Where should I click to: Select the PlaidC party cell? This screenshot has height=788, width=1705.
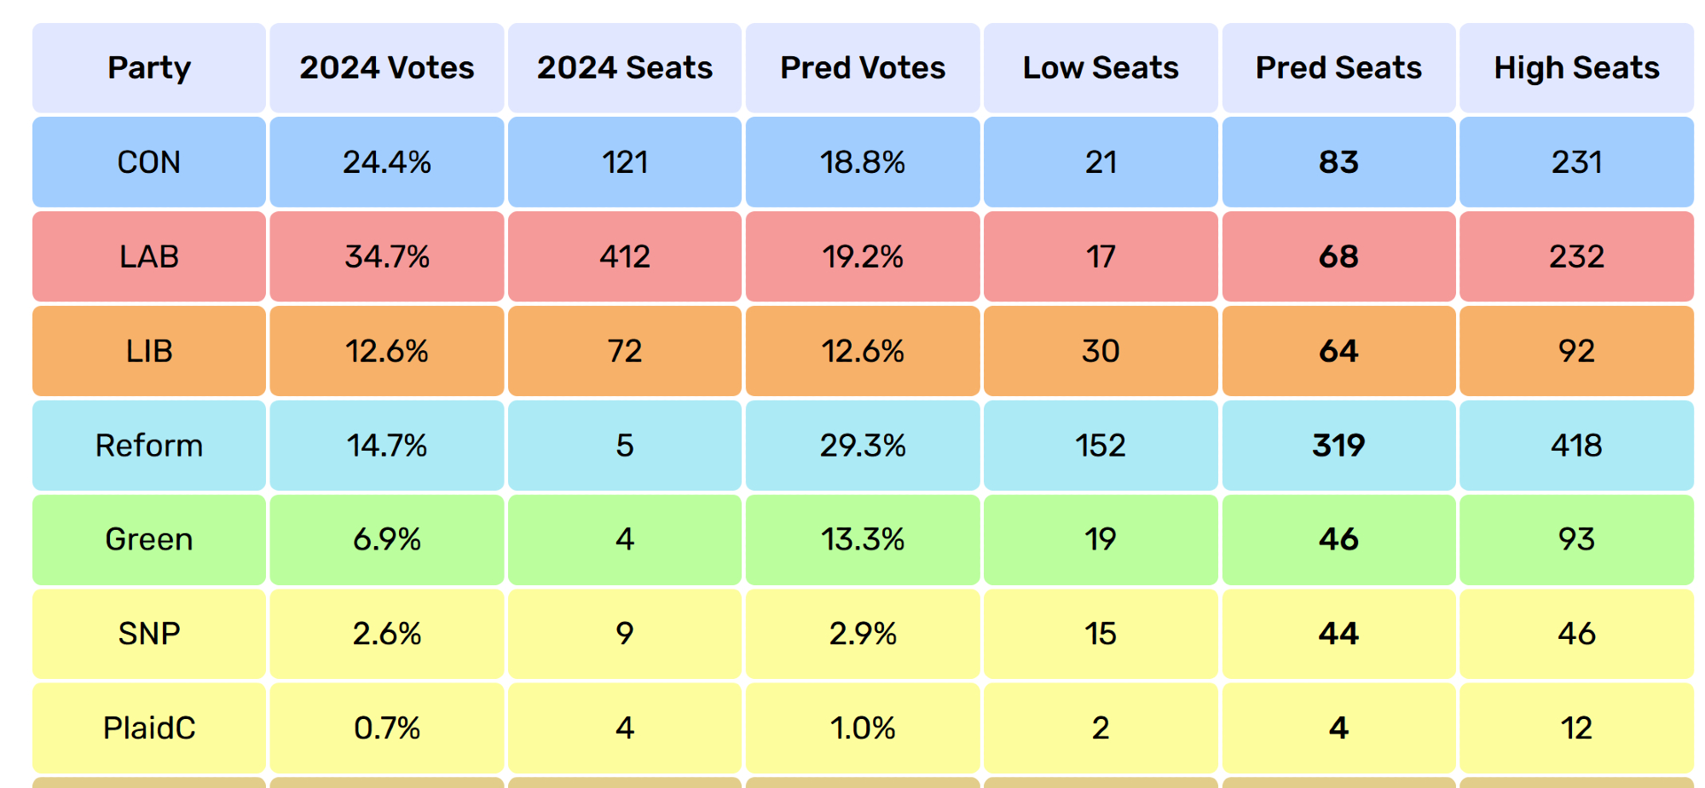tap(149, 728)
